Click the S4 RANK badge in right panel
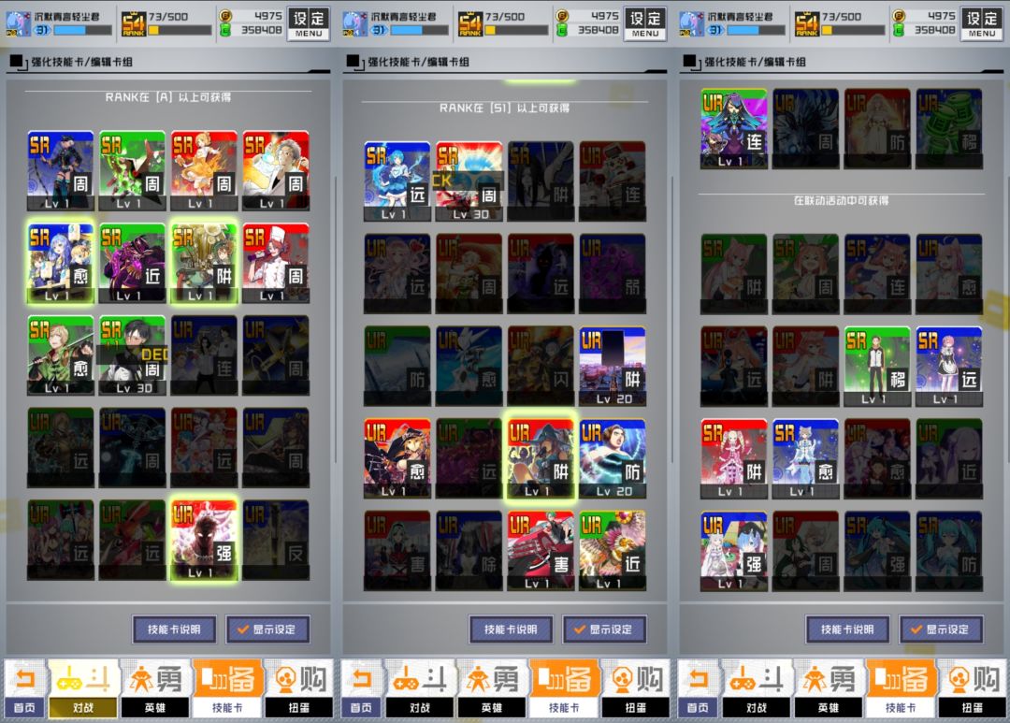 [807, 24]
